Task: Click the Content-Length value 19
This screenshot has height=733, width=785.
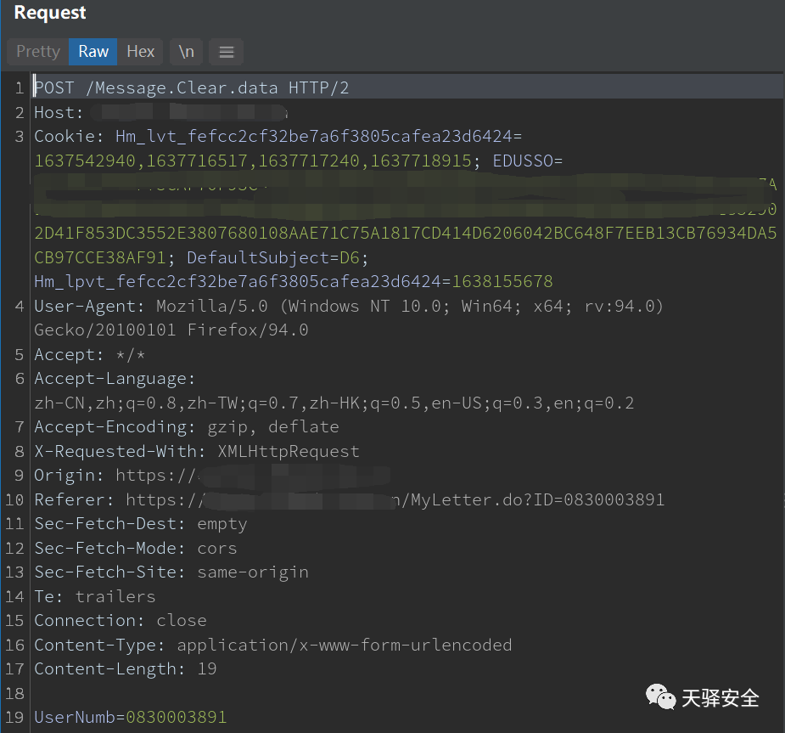Action: 206,669
